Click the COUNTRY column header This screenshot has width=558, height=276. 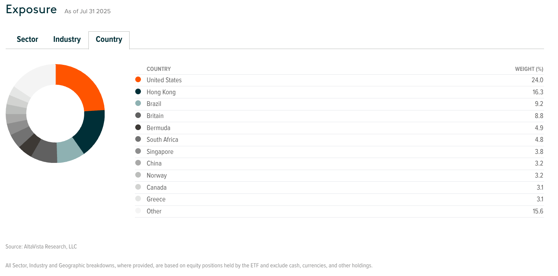tap(159, 69)
